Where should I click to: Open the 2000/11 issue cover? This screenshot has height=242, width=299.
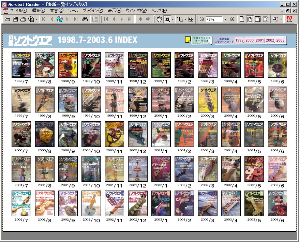(x=115, y=134)
